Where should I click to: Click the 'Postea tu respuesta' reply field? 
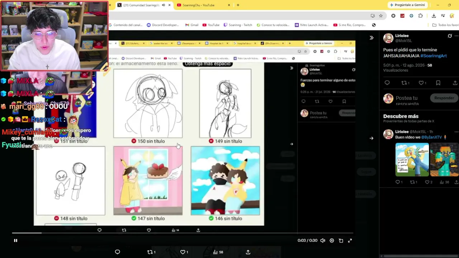[x=407, y=101]
